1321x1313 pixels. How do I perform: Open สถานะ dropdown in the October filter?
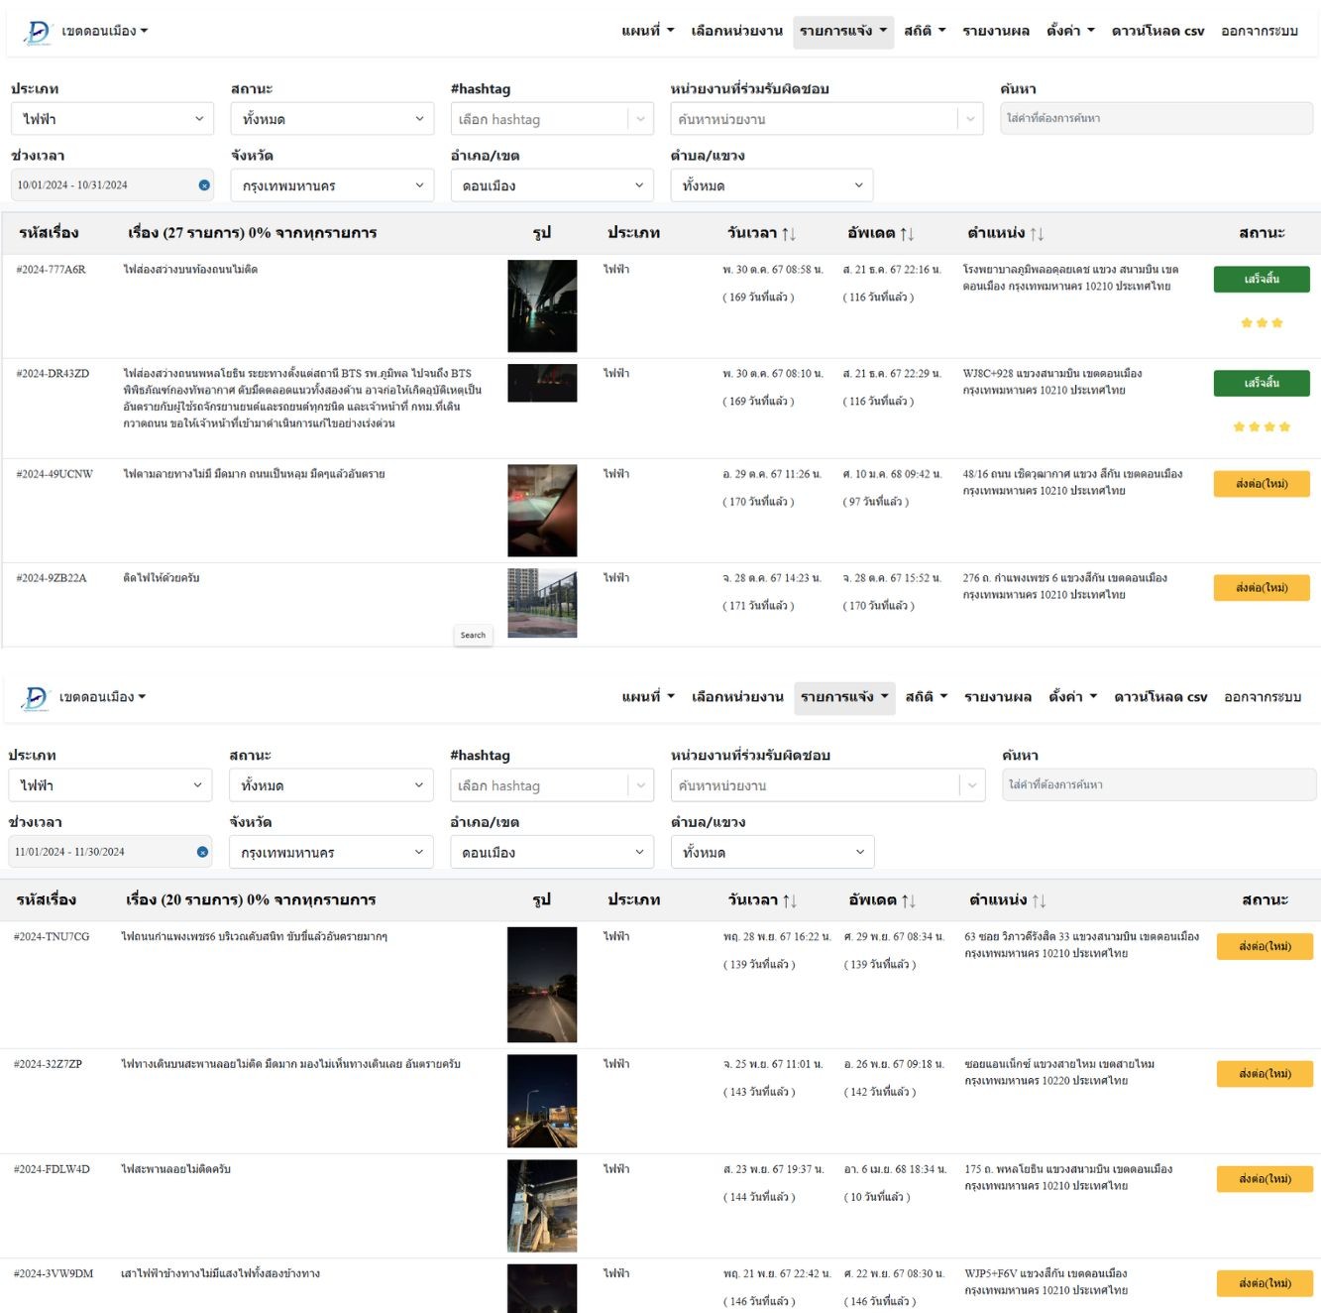pyautogui.click(x=333, y=119)
